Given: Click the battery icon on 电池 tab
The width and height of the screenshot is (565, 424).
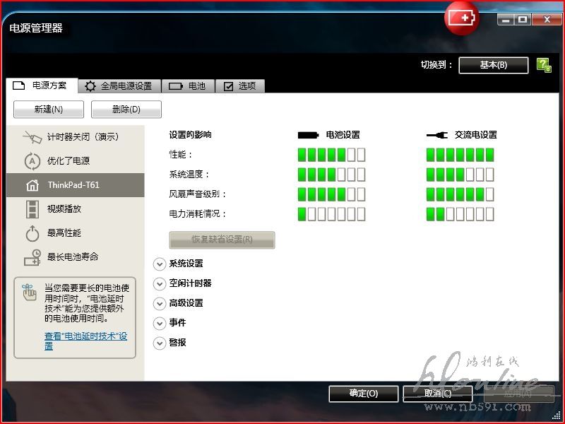Looking at the screenshot, I should [176, 86].
